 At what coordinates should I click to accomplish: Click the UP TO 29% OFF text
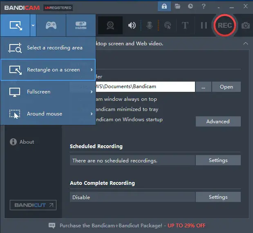(x=186, y=225)
